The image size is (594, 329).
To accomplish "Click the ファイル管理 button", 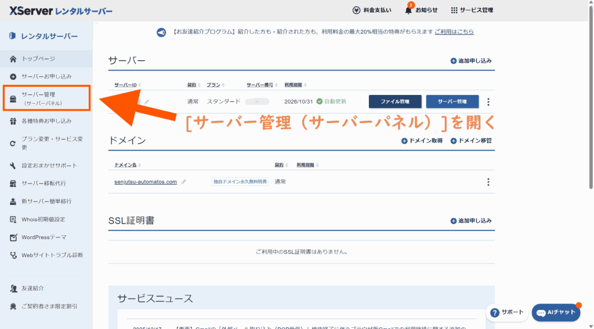I will 394,102.
